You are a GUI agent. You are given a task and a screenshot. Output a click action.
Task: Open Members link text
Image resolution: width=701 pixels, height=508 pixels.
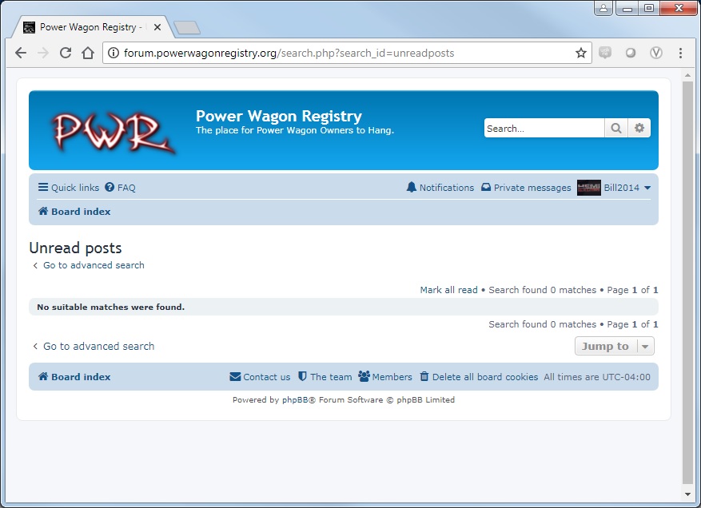click(x=392, y=377)
